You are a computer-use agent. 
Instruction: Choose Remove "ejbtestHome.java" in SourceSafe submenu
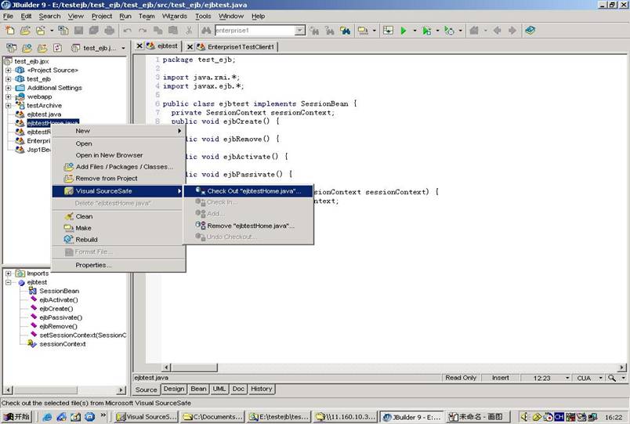point(248,226)
